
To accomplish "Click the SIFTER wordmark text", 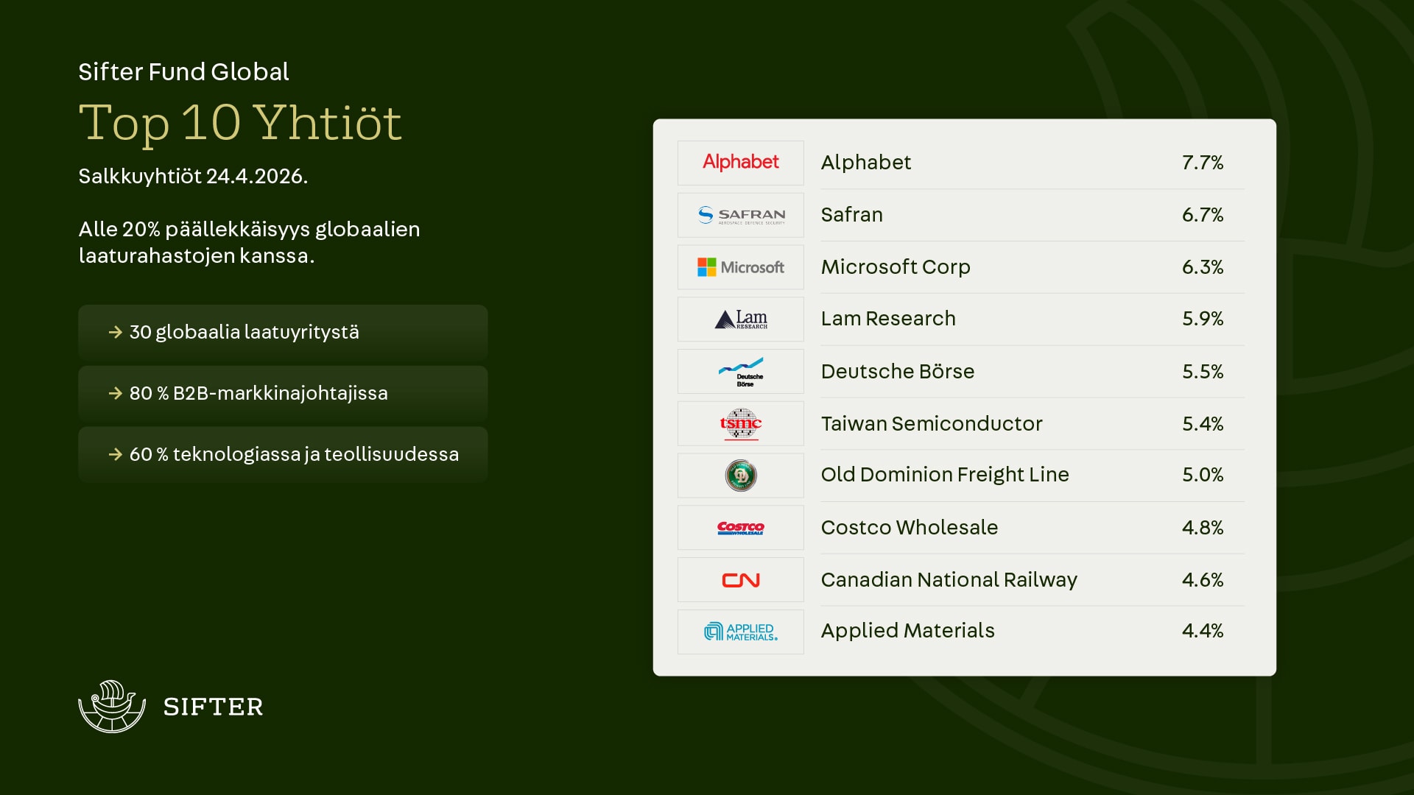I will click(213, 707).
